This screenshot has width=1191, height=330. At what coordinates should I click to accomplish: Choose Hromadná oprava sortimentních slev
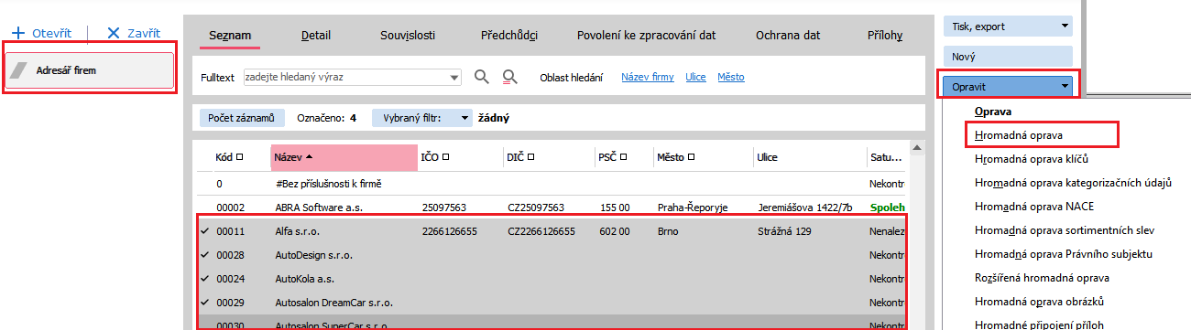tap(1065, 229)
